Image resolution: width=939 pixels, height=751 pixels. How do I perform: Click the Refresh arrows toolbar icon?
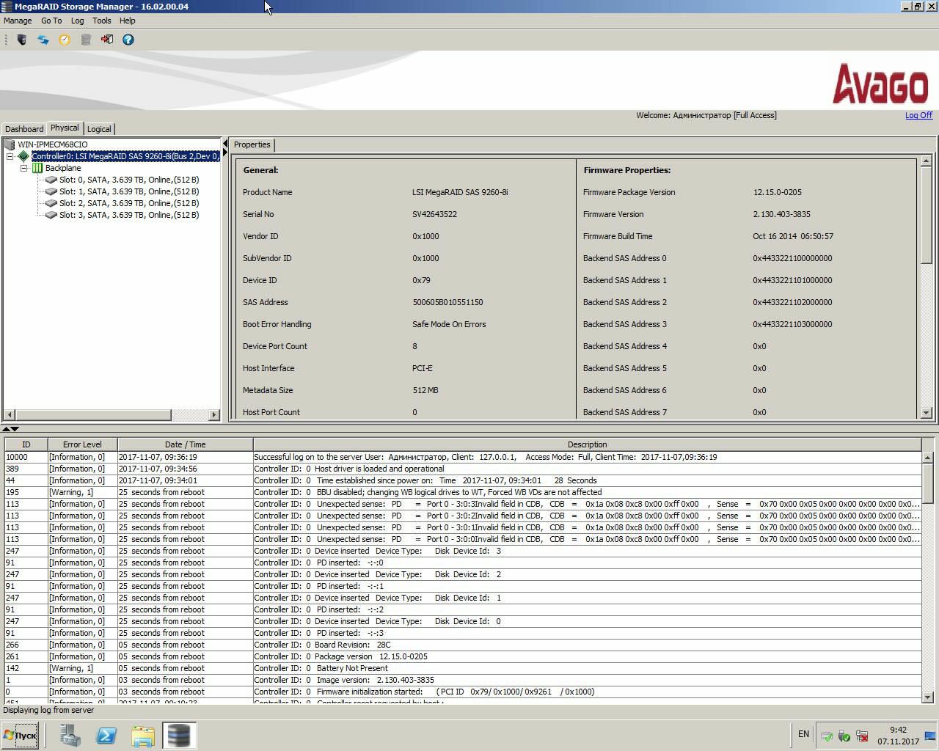[43, 40]
